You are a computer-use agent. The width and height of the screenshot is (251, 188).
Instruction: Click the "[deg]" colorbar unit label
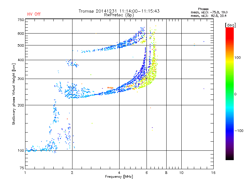[x=230, y=25]
